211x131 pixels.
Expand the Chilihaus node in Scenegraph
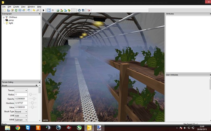coord(4,17)
